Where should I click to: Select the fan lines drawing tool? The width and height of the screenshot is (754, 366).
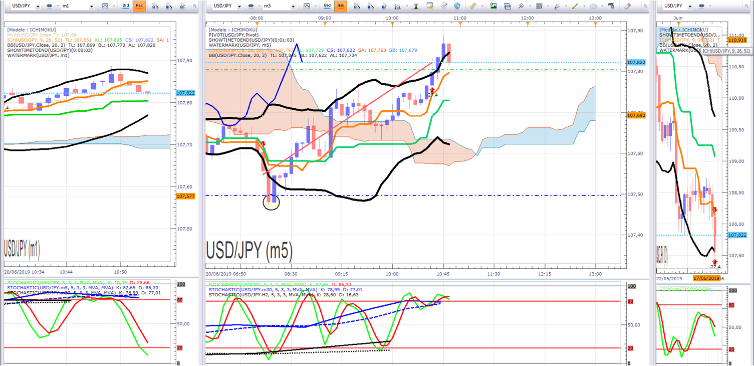pyautogui.click(x=557, y=6)
